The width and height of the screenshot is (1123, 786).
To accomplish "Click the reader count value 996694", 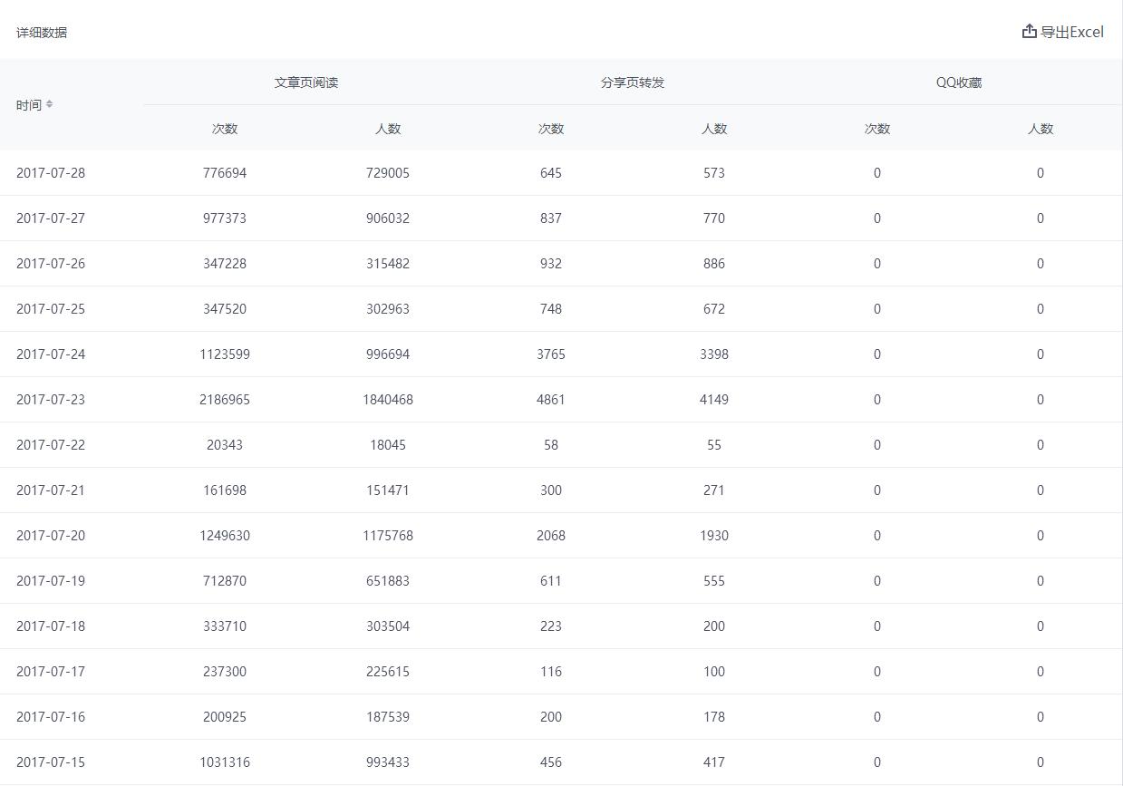I will [388, 354].
